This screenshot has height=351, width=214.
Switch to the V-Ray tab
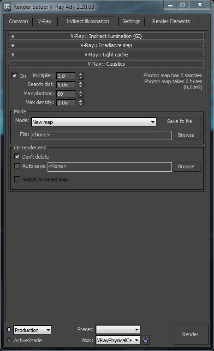[45, 21]
